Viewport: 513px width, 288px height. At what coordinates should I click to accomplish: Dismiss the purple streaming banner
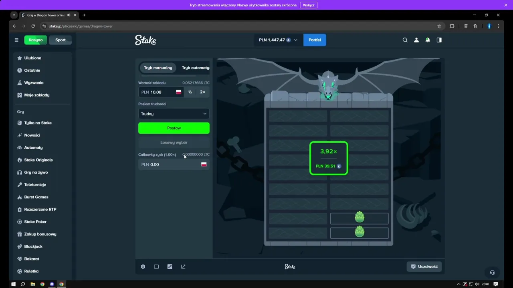point(506,5)
